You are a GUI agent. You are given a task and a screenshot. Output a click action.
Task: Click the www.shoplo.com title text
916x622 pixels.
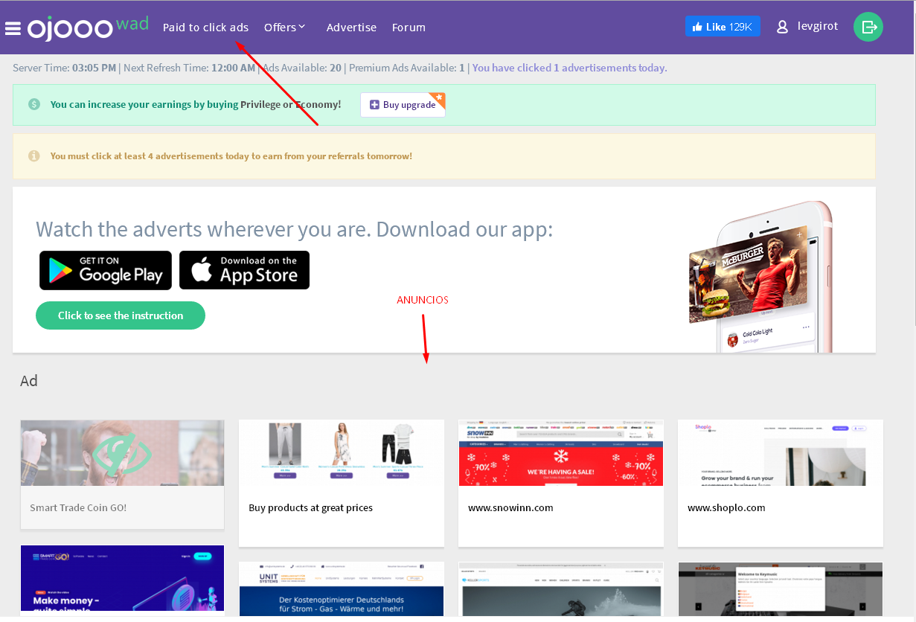click(726, 508)
